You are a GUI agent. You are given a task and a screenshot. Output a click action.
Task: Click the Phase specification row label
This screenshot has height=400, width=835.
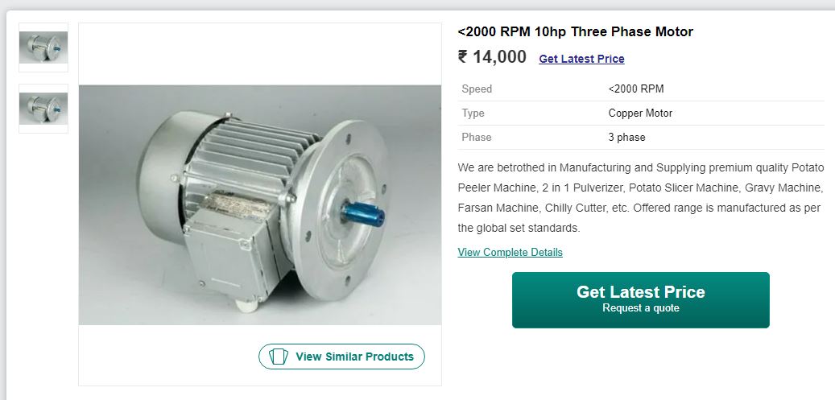tap(477, 137)
